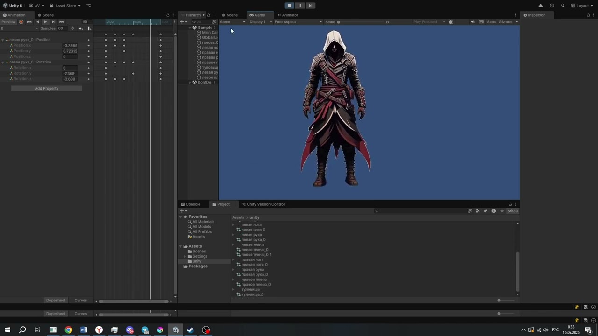
Task: Open the undo history icon
Action: (552, 6)
